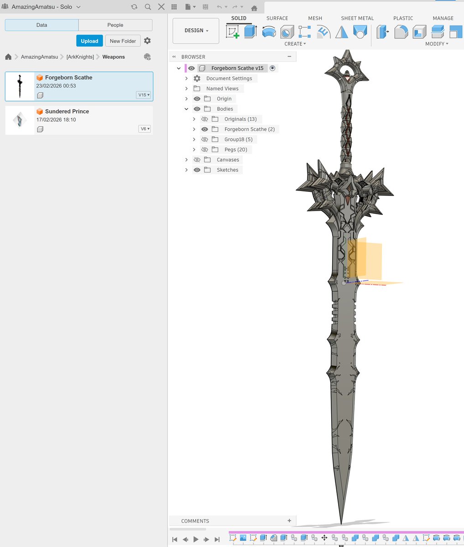Select the Press Pull tool
This screenshot has width=464, height=547.
click(x=383, y=31)
